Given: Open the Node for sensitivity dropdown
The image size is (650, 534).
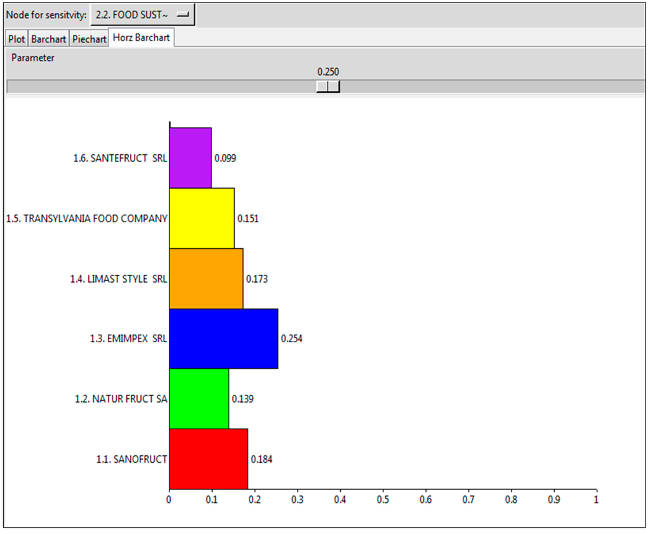Looking at the screenshot, I should tap(142, 14).
